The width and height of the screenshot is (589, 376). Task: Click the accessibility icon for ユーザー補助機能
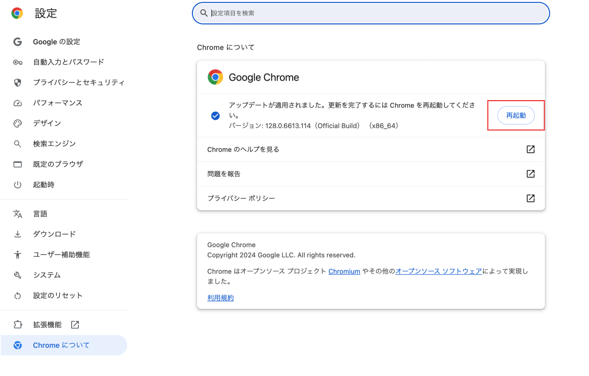pyautogui.click(x=17, y=255)
